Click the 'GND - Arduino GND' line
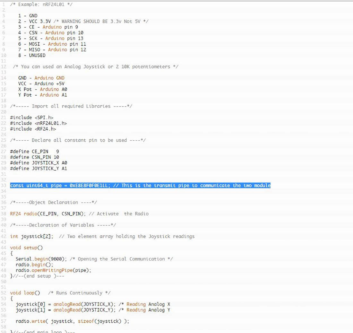 (x=41, y=78)
